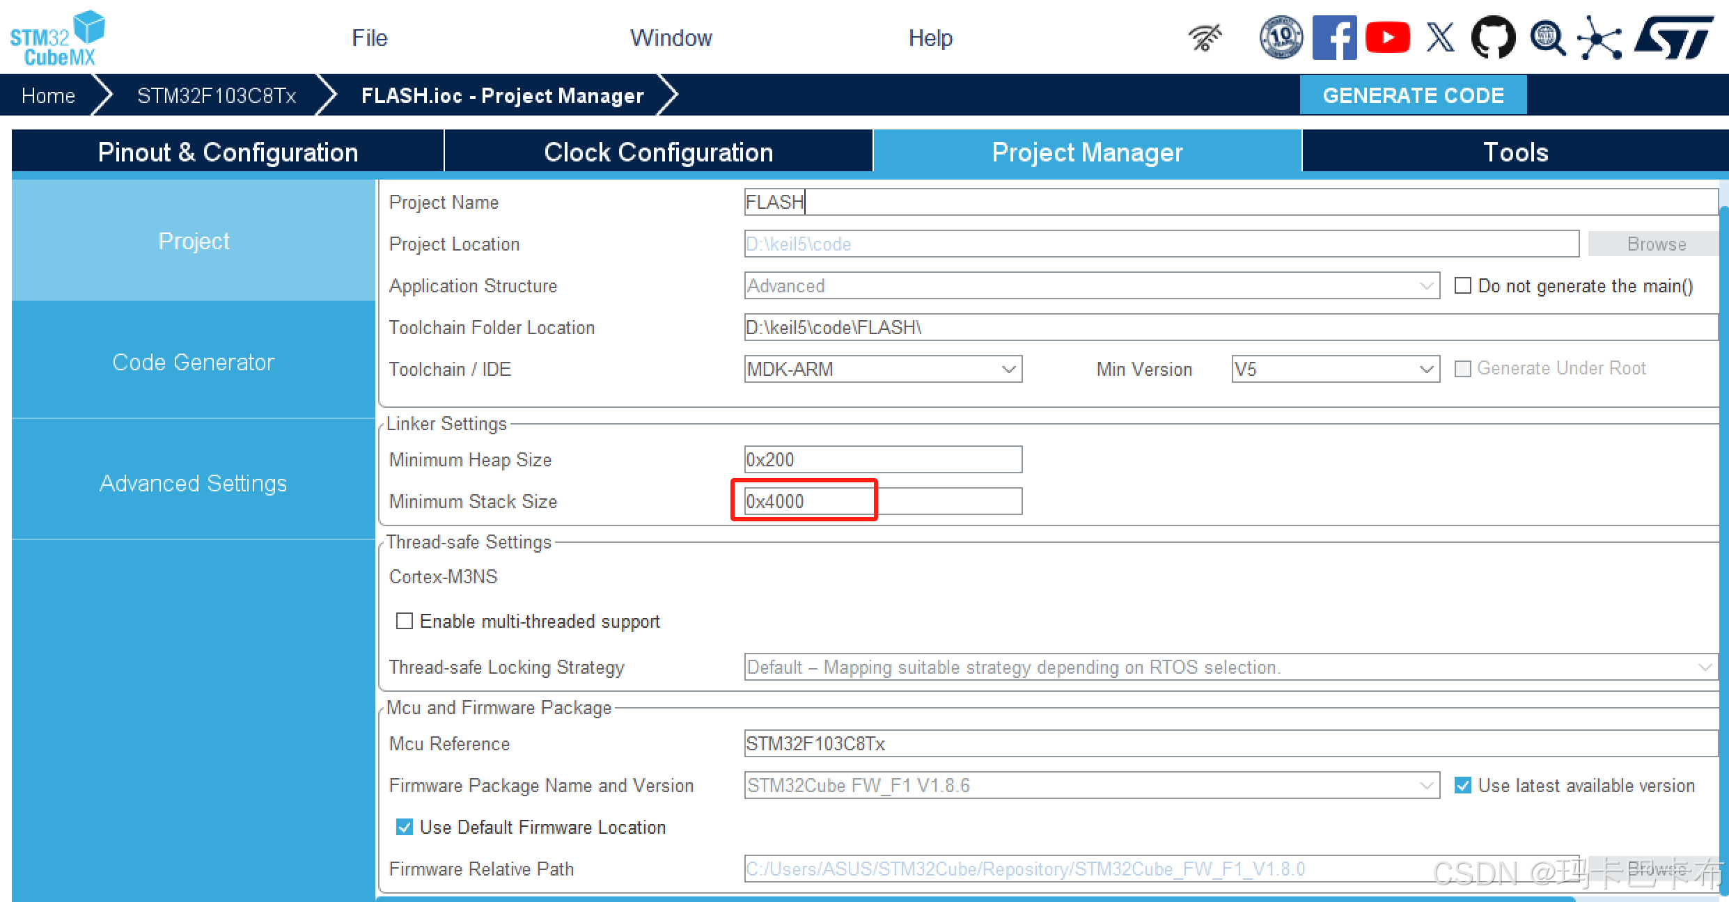Open the X (Twitter) icon link
1729x902 pixels.
[1440, 38]
